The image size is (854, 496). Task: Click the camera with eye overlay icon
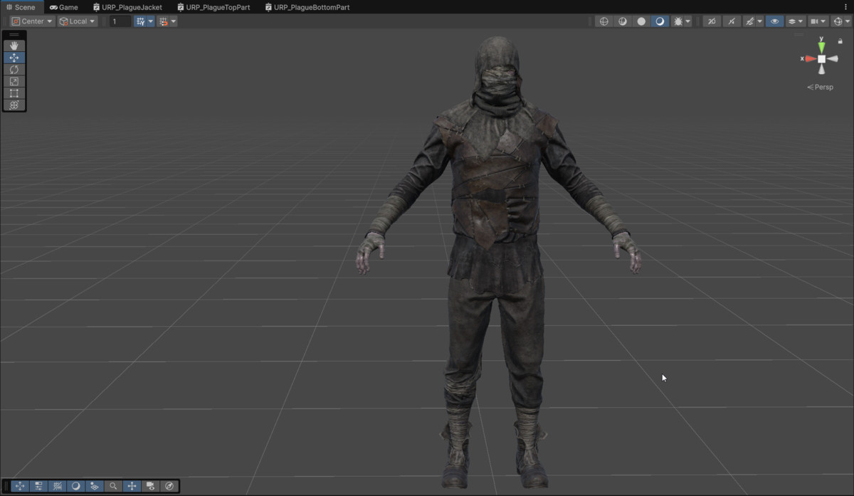150,486
